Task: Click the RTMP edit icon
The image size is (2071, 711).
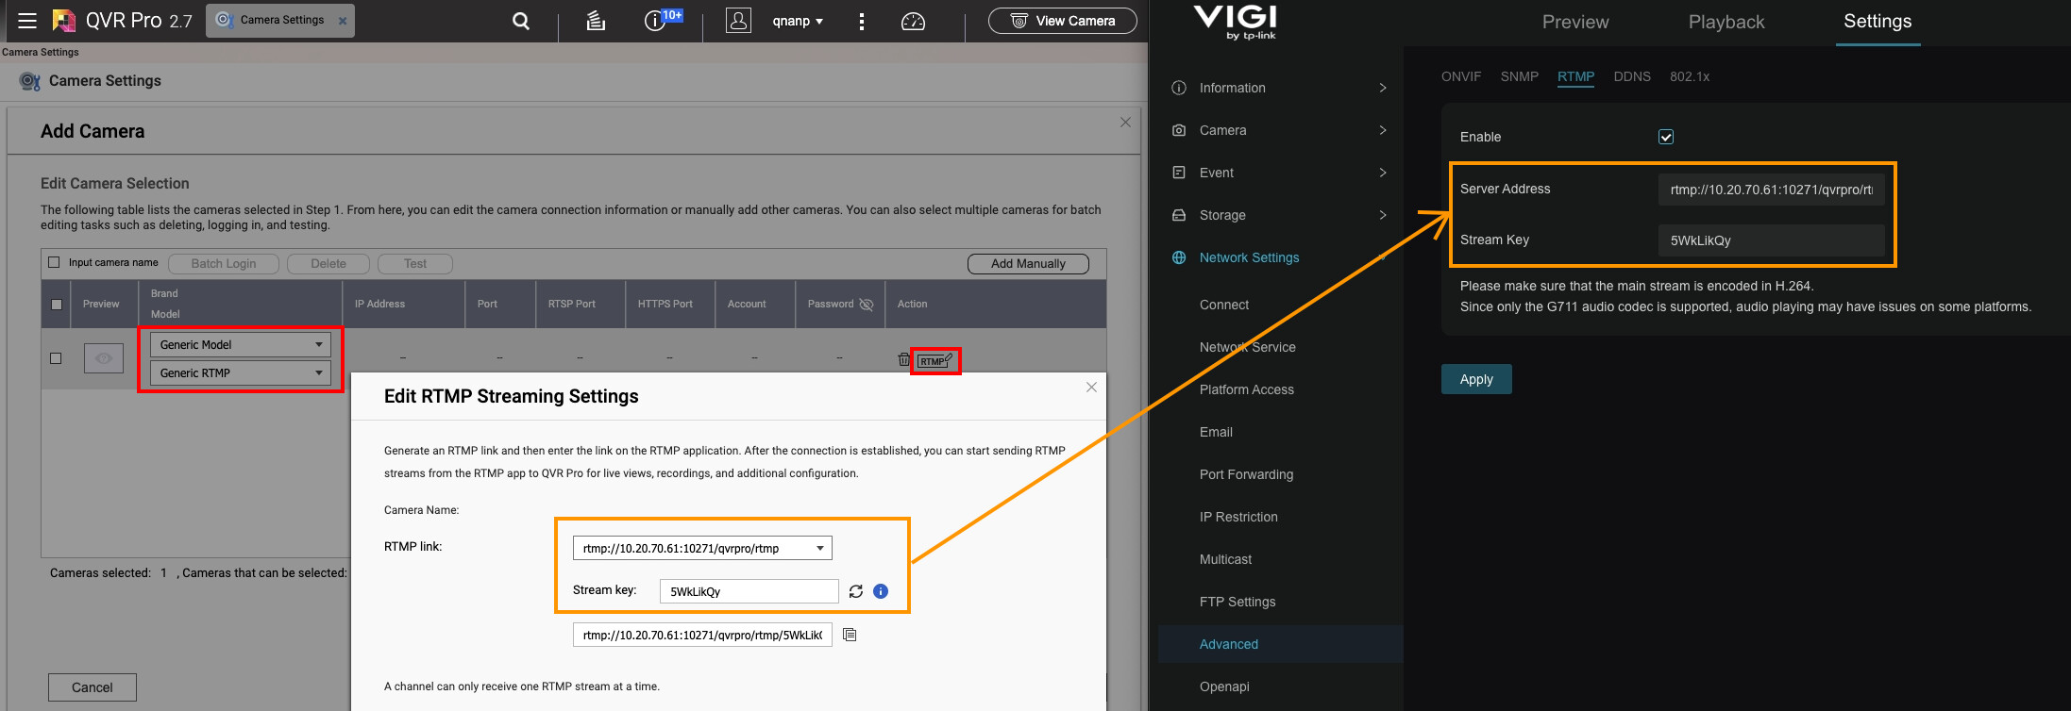Action: [x=935, y=361]
